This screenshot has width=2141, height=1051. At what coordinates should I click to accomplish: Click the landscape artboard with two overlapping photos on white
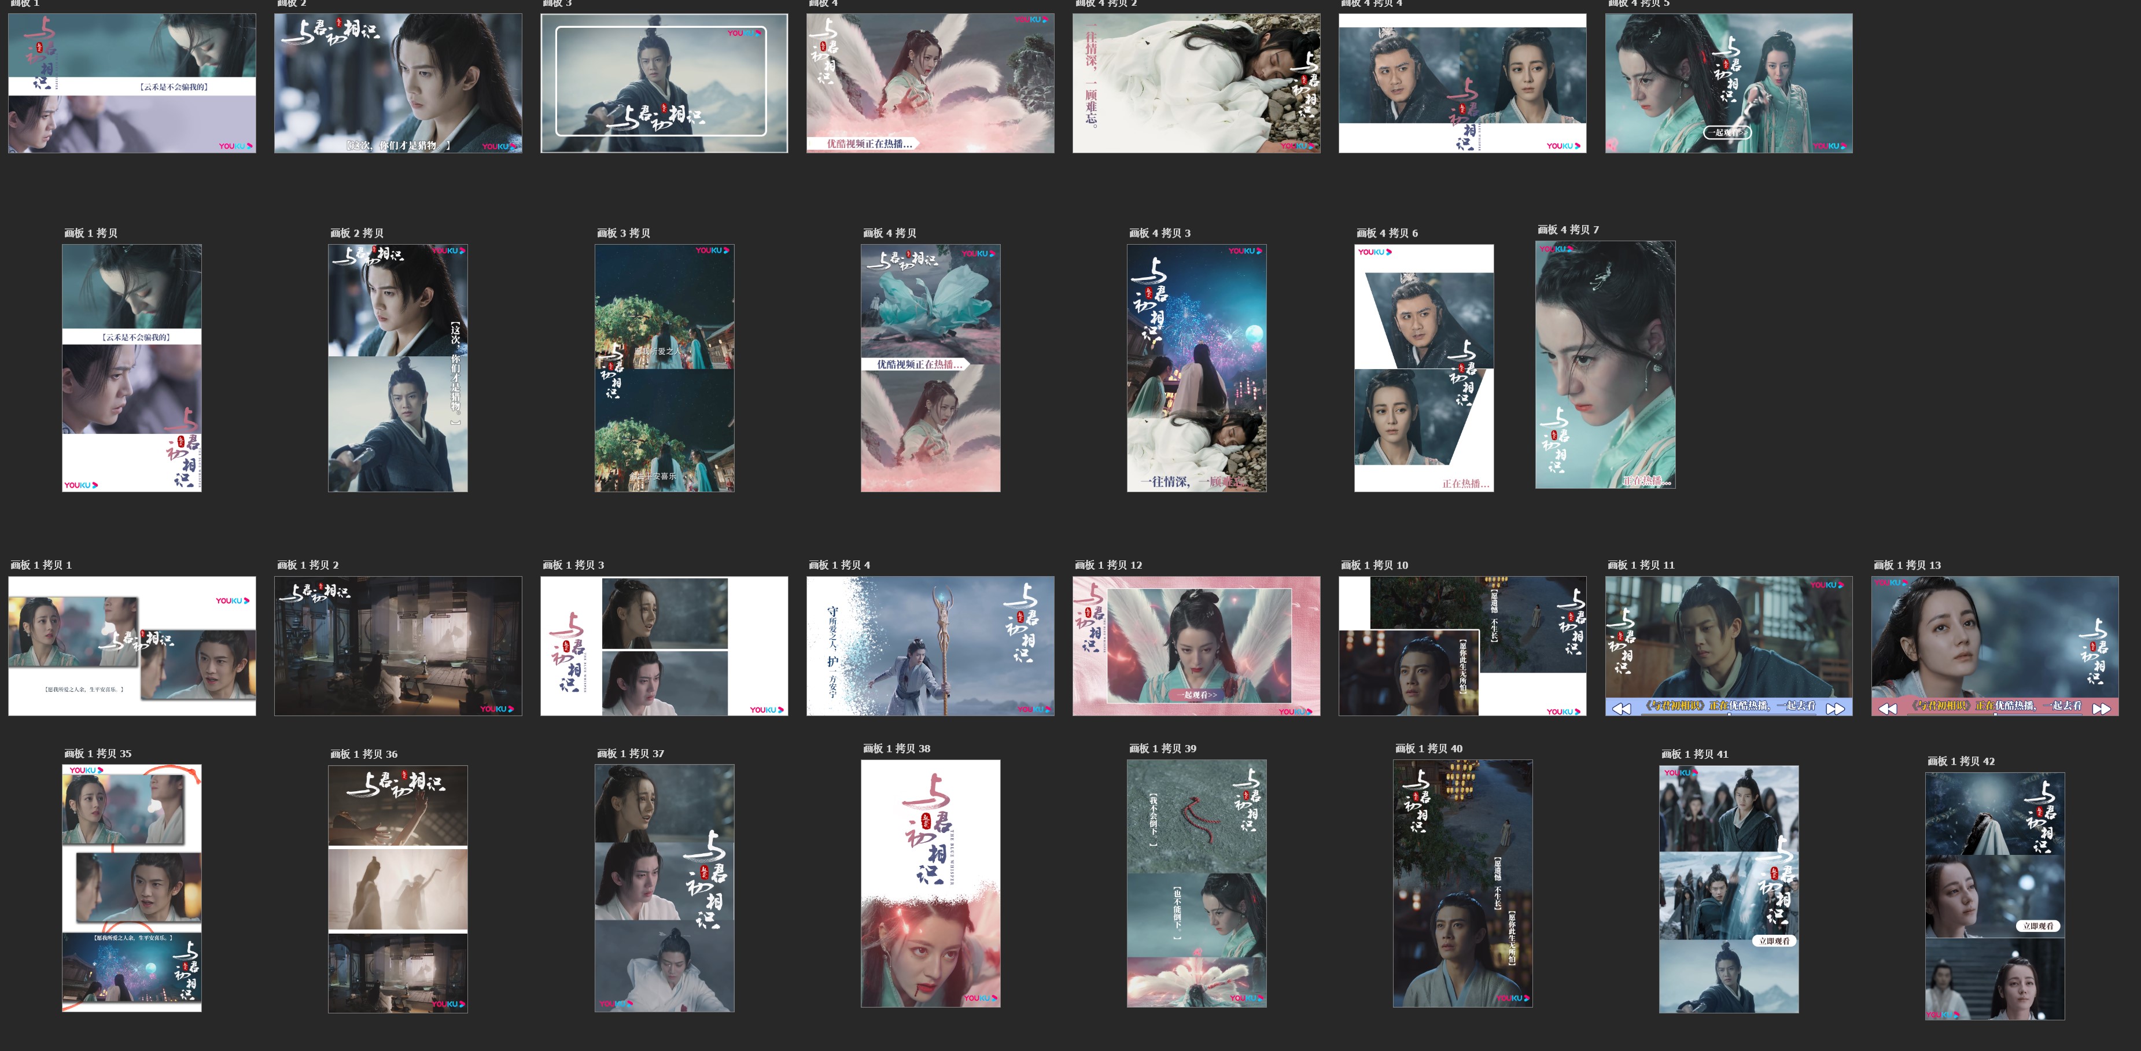132,646
